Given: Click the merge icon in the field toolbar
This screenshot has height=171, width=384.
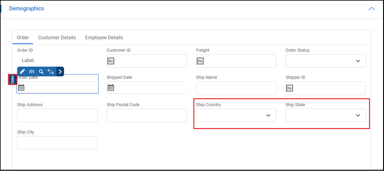Looking at the screenshot, I should click(x=32, y=72).
